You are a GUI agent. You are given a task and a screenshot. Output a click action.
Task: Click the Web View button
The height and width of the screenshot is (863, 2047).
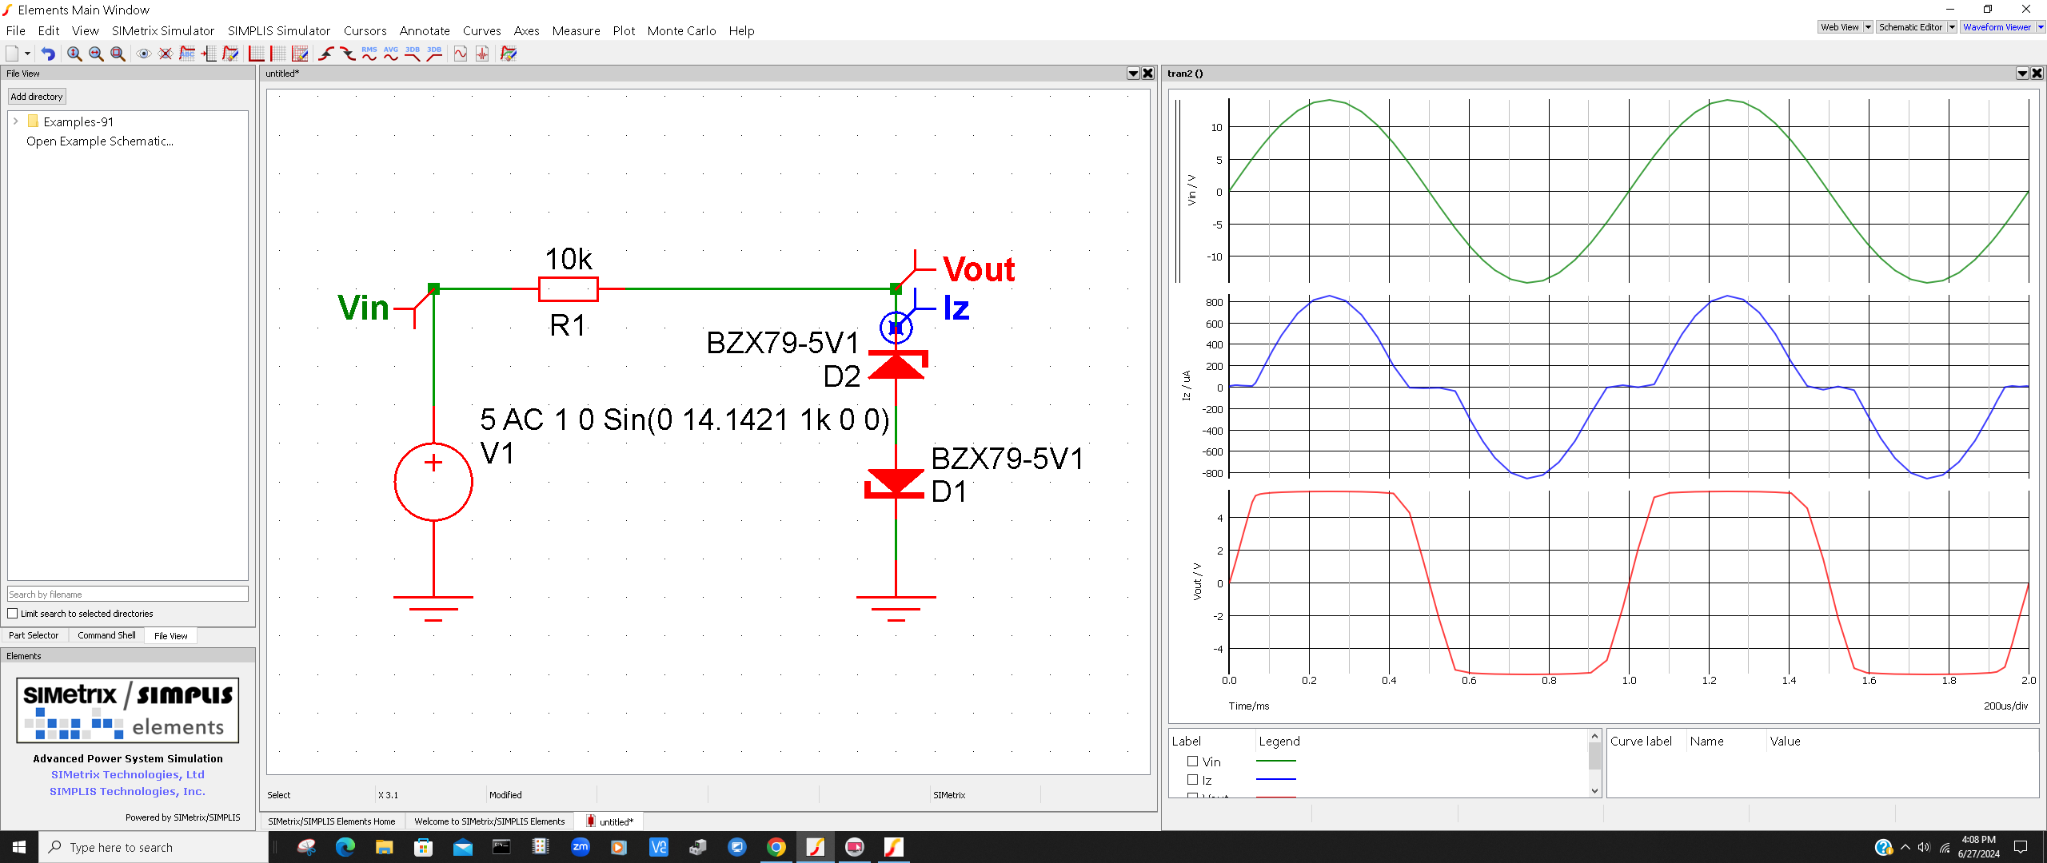coord(1840,27)
